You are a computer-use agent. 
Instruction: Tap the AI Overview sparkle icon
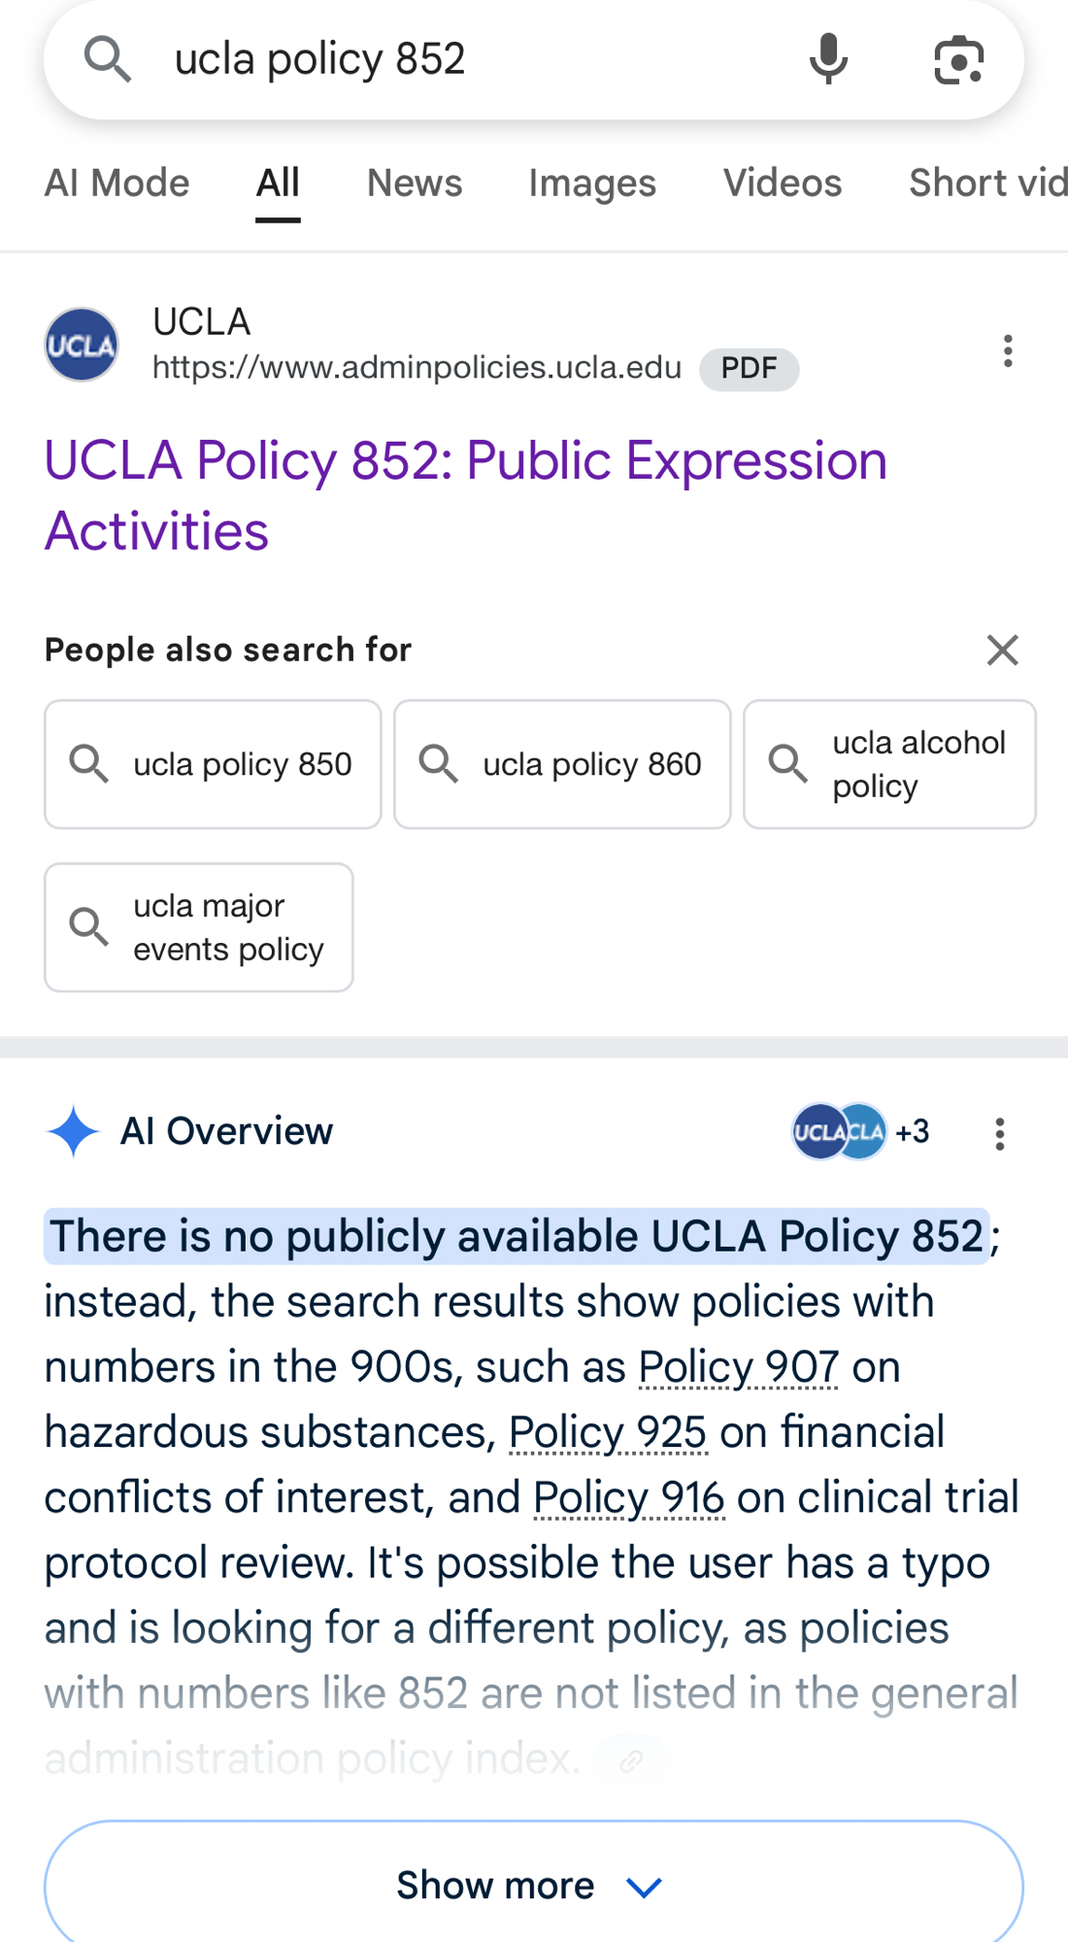click(x=73, y=1131)
